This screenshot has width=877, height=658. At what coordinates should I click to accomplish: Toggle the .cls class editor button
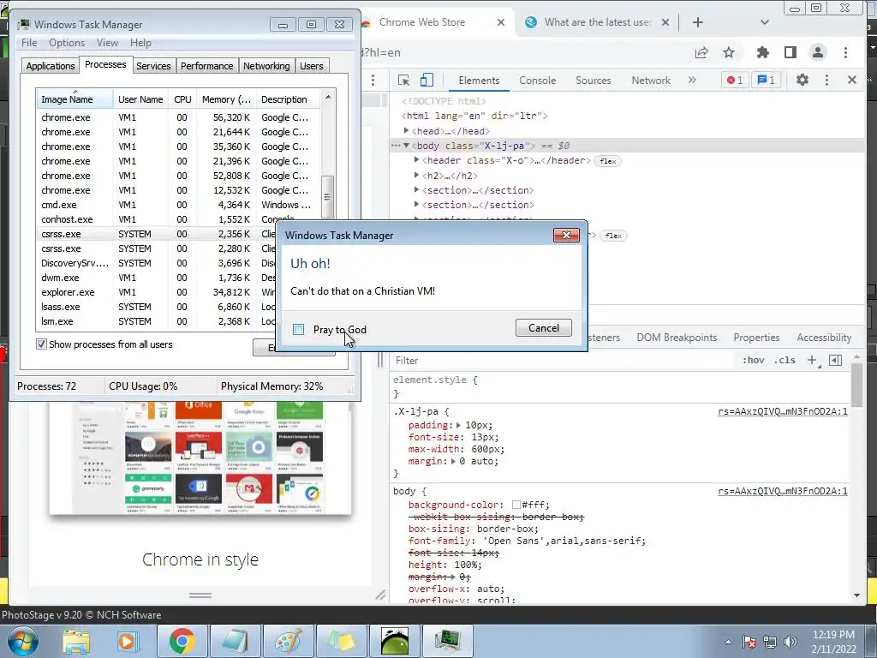(785, 361)
